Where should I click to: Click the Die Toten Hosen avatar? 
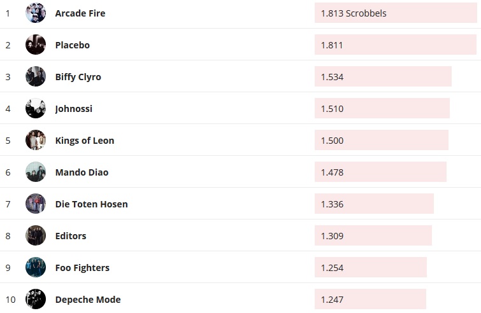(x=36, y=204)
